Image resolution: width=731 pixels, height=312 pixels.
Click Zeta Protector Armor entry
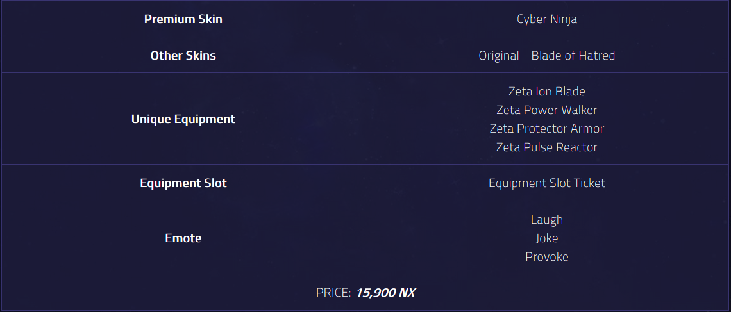[547, 129]
